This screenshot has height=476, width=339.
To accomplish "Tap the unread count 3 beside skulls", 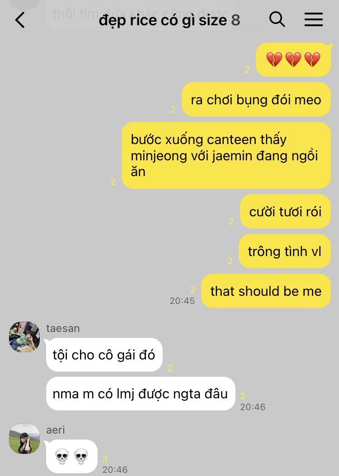I will point(105,459).
